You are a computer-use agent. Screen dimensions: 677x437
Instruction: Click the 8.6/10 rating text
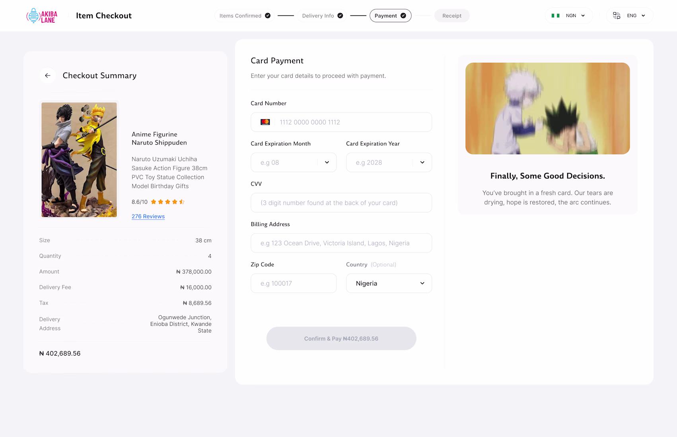click(140, 202)
